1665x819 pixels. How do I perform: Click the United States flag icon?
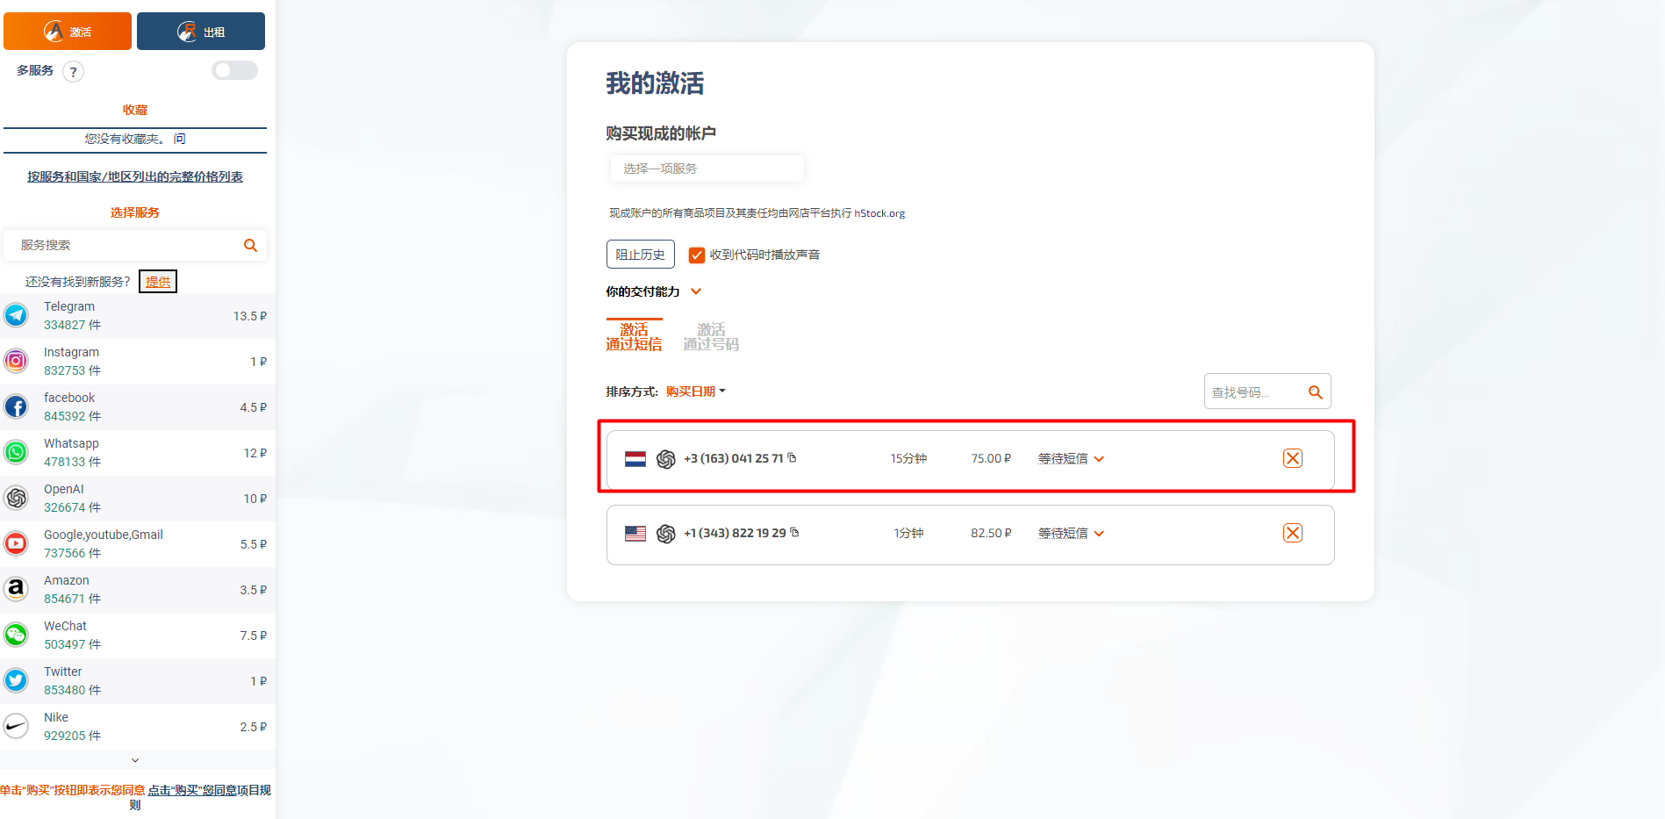click(635, 534)
